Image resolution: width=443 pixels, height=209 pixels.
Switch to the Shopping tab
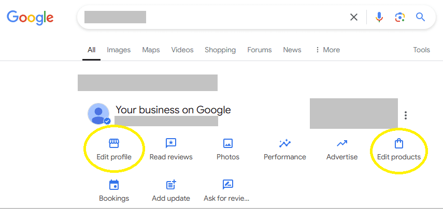pos(220,50)
